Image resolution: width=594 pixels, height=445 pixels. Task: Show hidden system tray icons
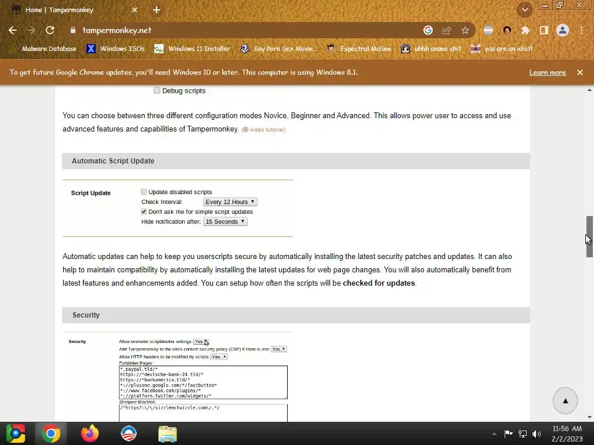[x=494, y=434]
